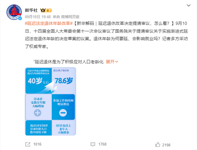Click the like count 2198

tap(166, 145)
